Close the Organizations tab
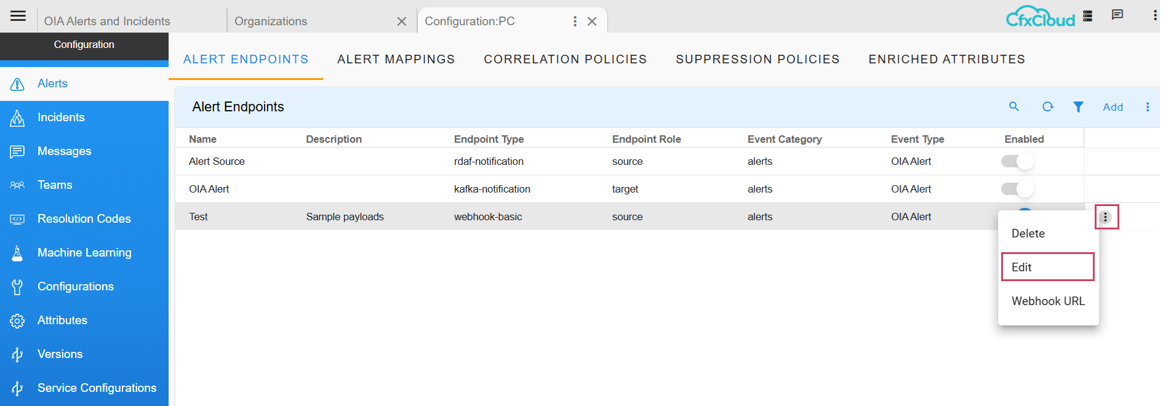Viewport: 1163px width, 406px height. pyautogui.click(x=401, y=22)
